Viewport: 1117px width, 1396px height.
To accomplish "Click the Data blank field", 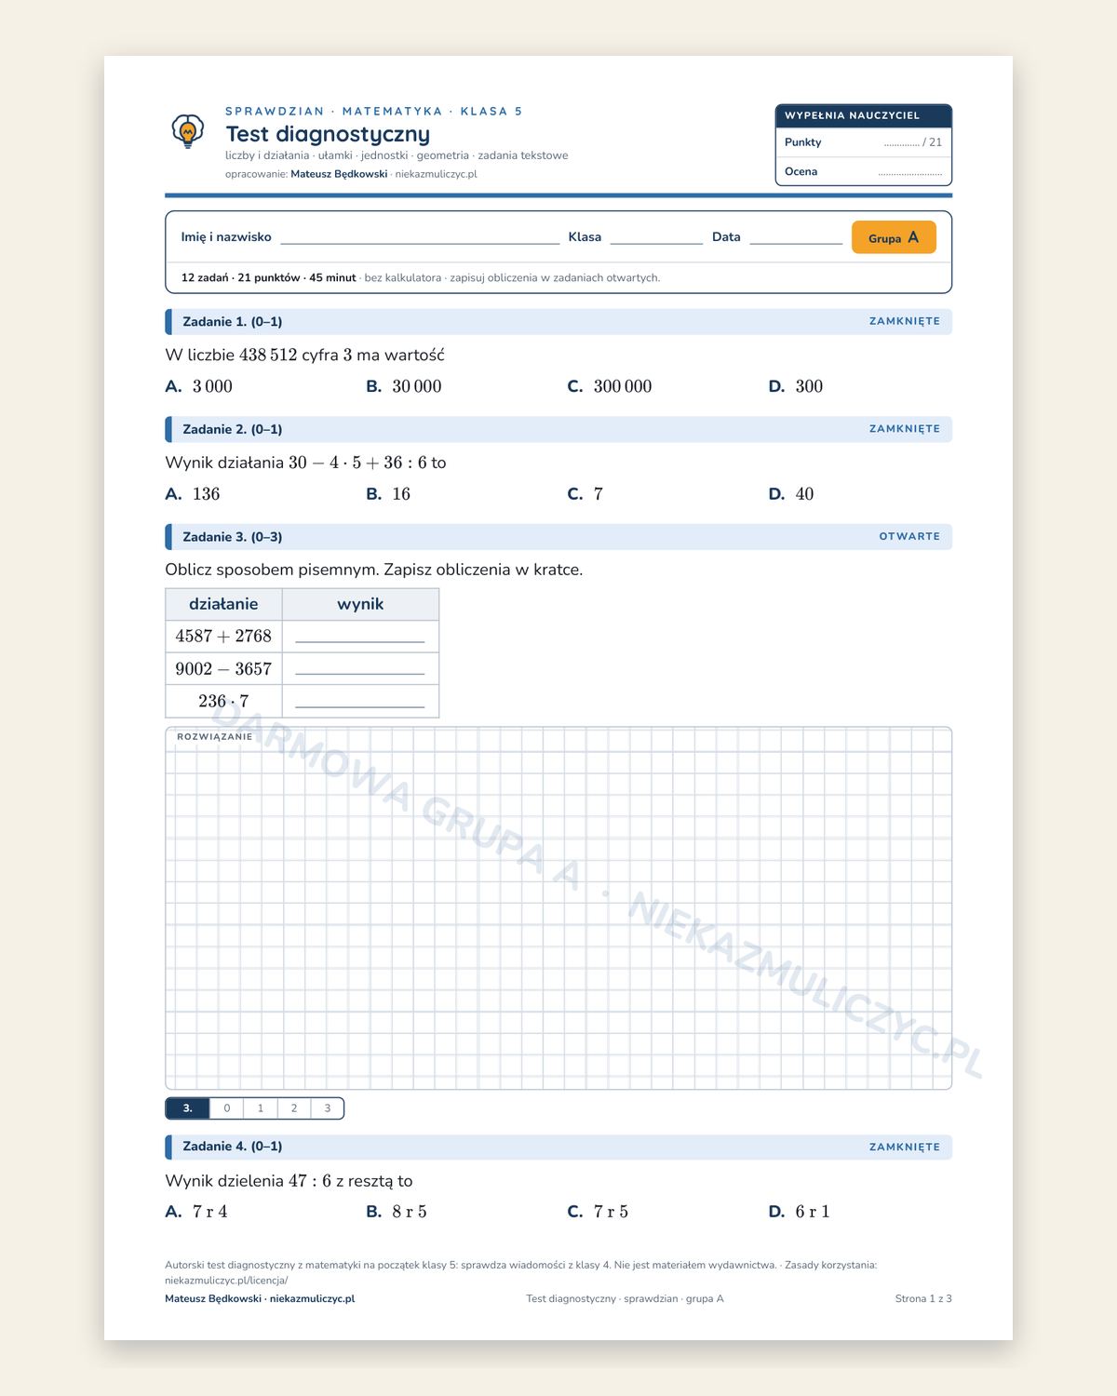I will click(x=796, y=237).
